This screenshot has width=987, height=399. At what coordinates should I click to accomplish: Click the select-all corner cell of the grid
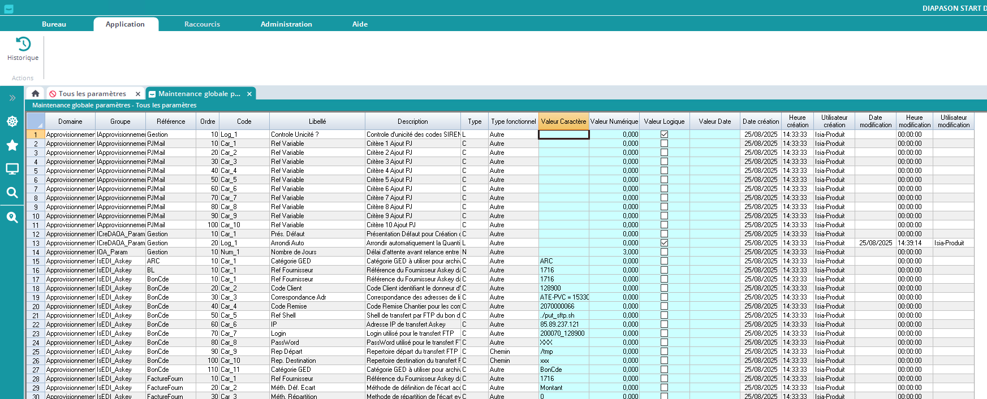(35, 122)
